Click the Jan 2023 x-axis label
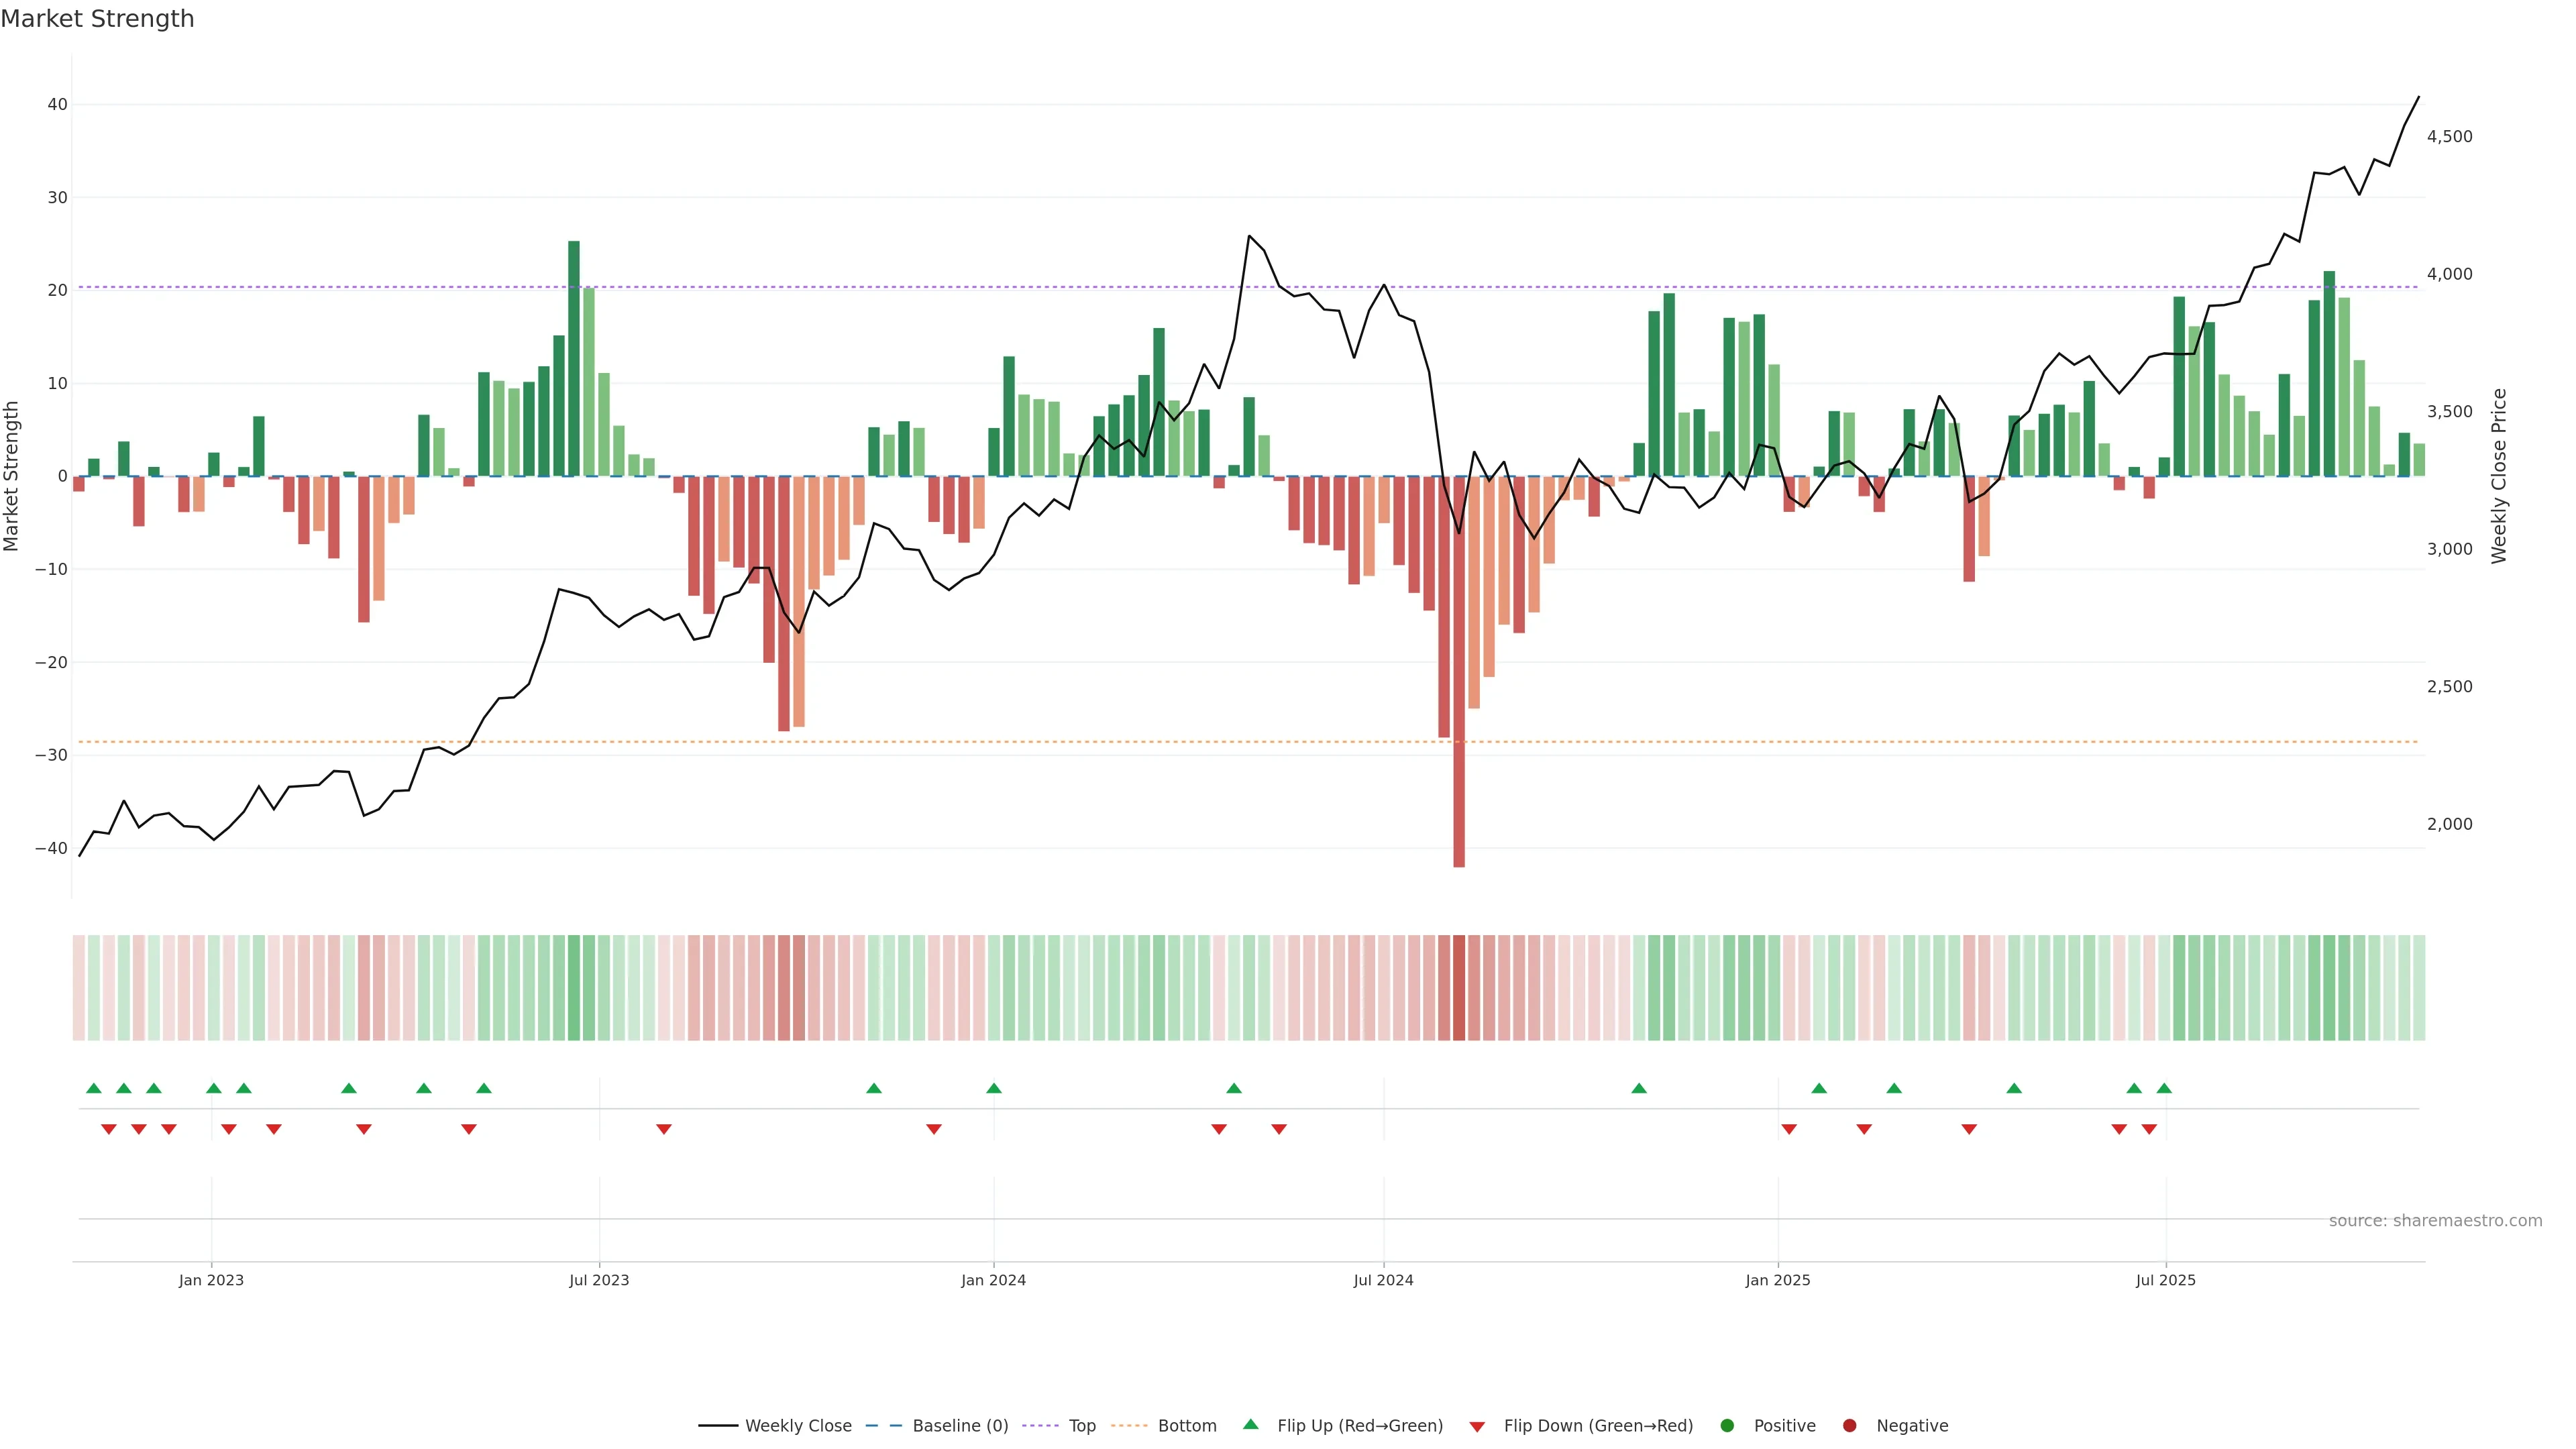2576x1449 pixels. tap(211, 1280)
